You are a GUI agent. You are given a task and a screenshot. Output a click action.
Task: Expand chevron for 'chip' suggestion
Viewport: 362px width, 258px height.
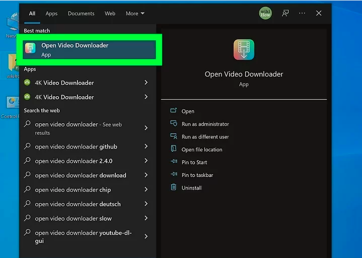tap(146, 189)
